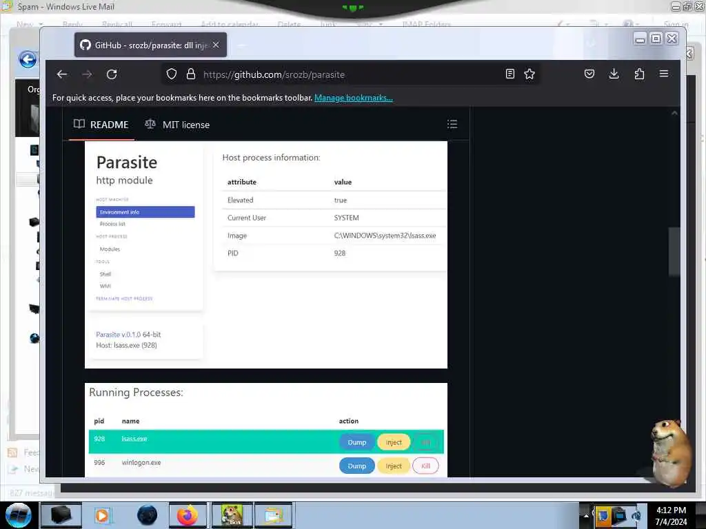
Task: Open the Firefox downloads panel
Action: click(x=614, y=74)
